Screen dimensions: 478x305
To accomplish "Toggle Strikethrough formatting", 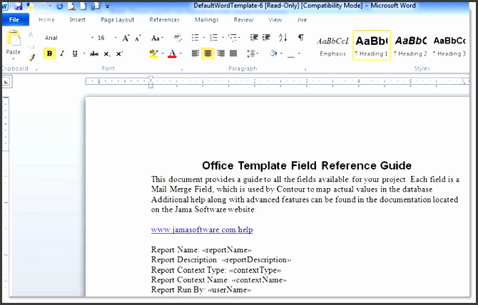I will [x=94, y=54].
